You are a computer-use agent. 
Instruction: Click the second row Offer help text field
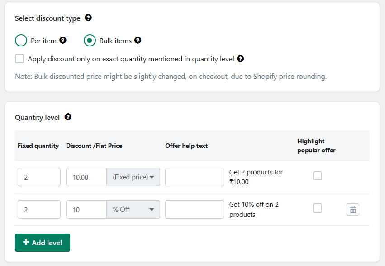point(195,210)
